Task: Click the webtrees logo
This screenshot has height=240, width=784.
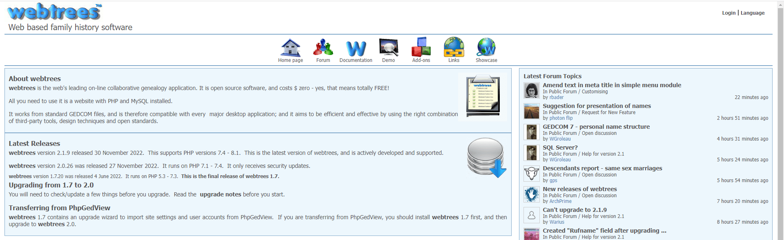Action: pos(55,11)
